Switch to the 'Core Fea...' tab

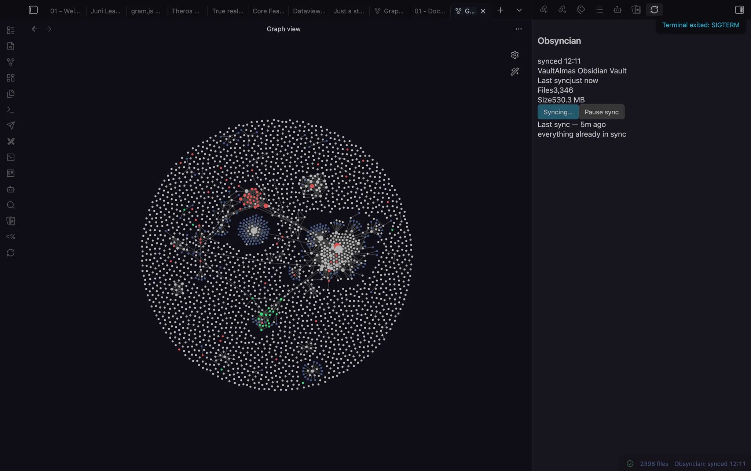click(x=268, y=11)
